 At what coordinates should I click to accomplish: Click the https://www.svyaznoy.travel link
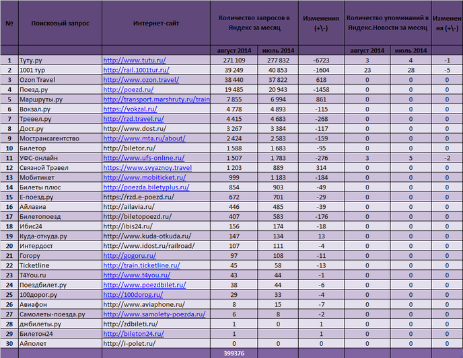coord(147,168)
